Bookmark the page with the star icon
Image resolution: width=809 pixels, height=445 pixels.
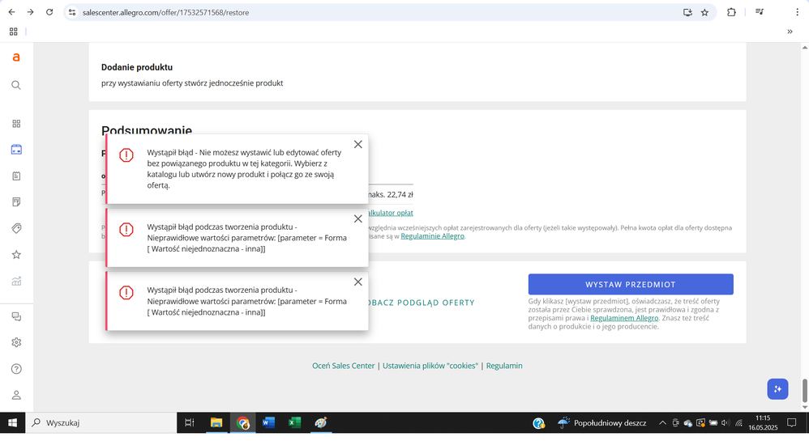click(704, 12)
